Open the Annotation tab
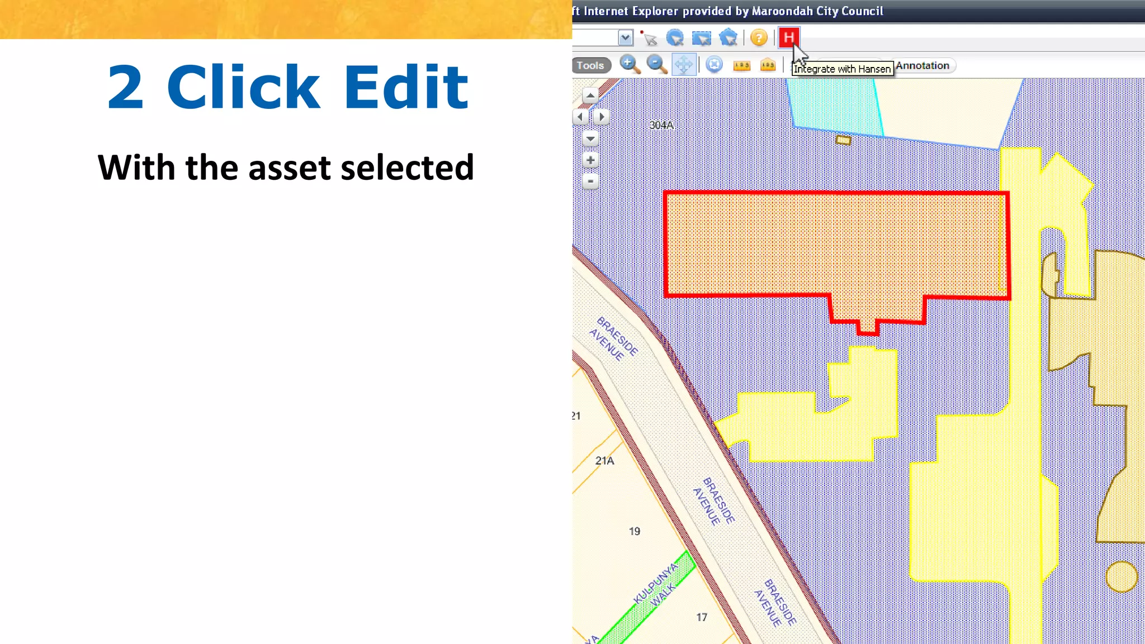 pos(923,65)
